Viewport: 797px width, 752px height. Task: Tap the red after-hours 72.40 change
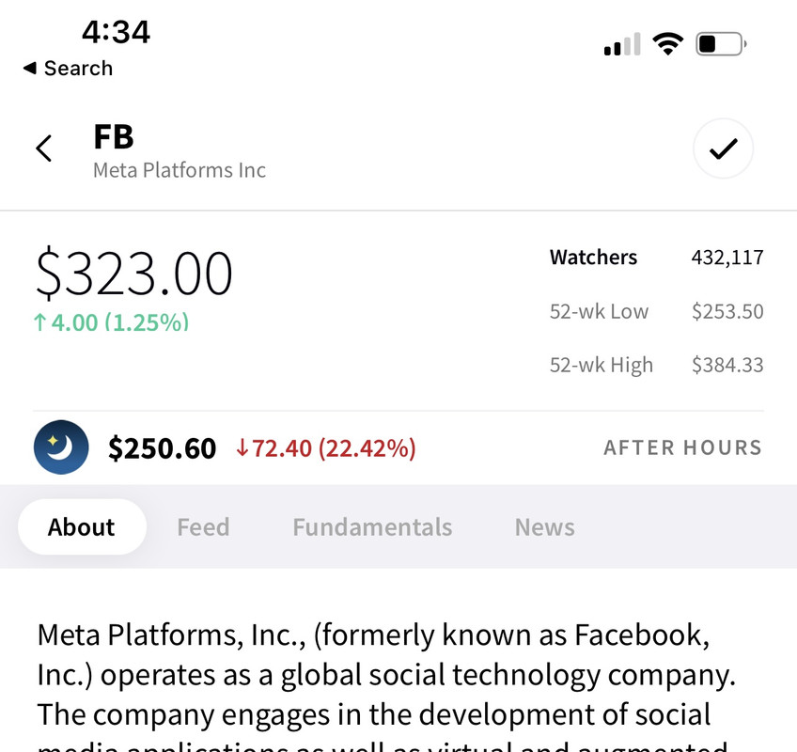coord(325,448)
